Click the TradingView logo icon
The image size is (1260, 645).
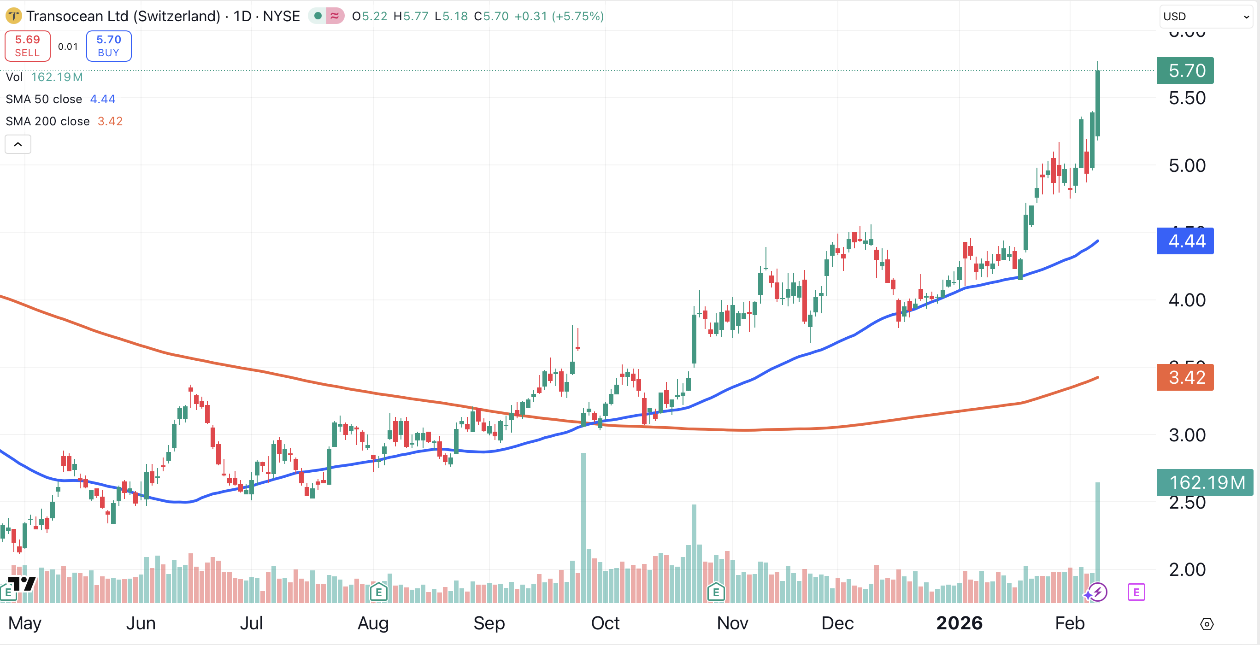(x=23, y=583)
